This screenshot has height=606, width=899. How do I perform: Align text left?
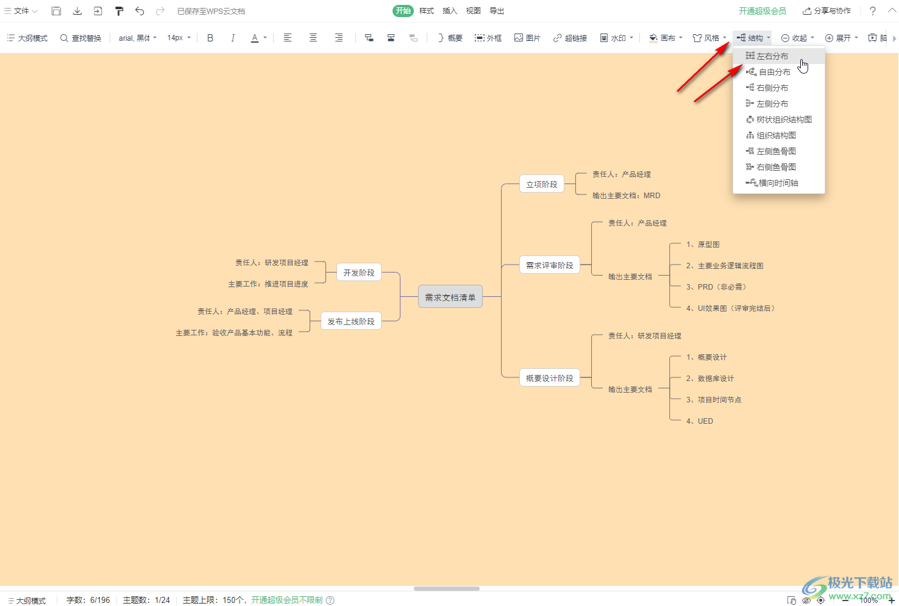coord(288,38)
